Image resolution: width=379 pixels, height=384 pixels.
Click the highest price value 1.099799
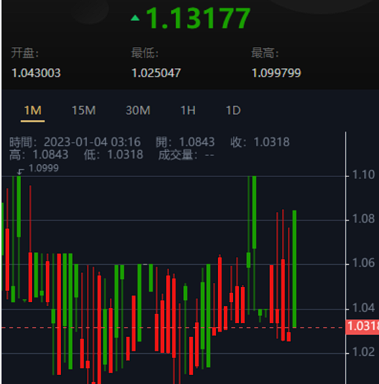pos(276,73)
